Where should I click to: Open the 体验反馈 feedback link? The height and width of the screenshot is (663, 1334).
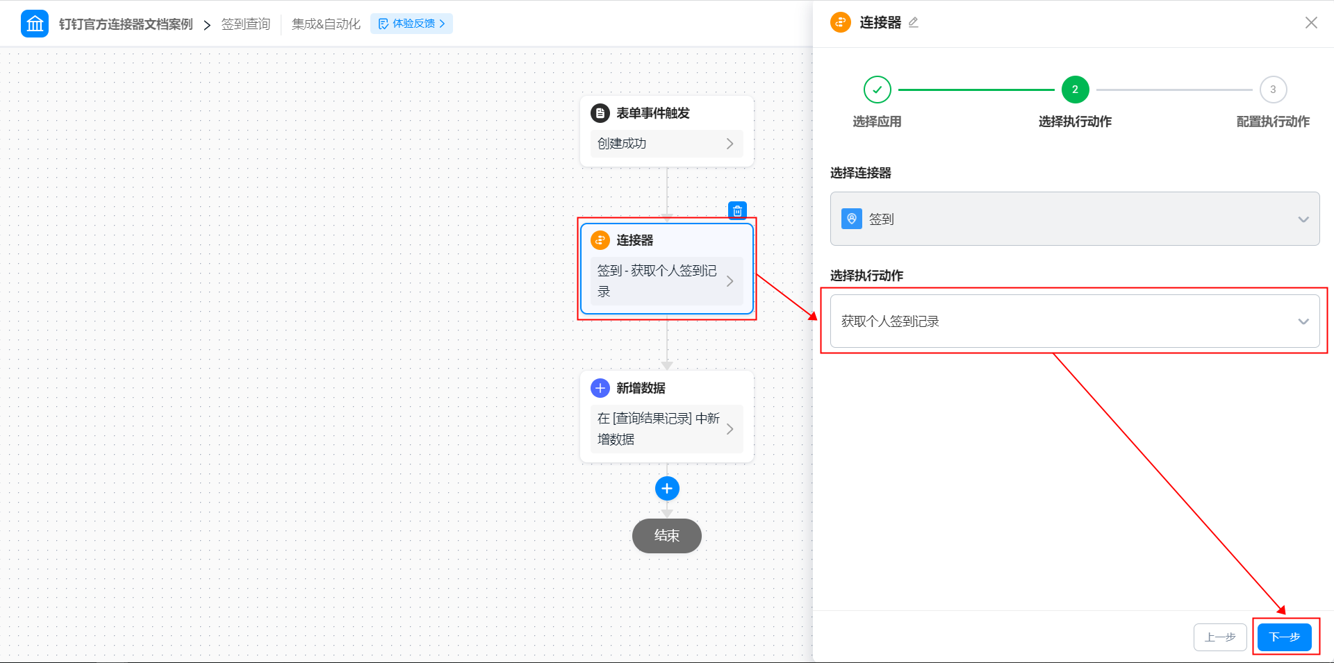tap(411, 24)
